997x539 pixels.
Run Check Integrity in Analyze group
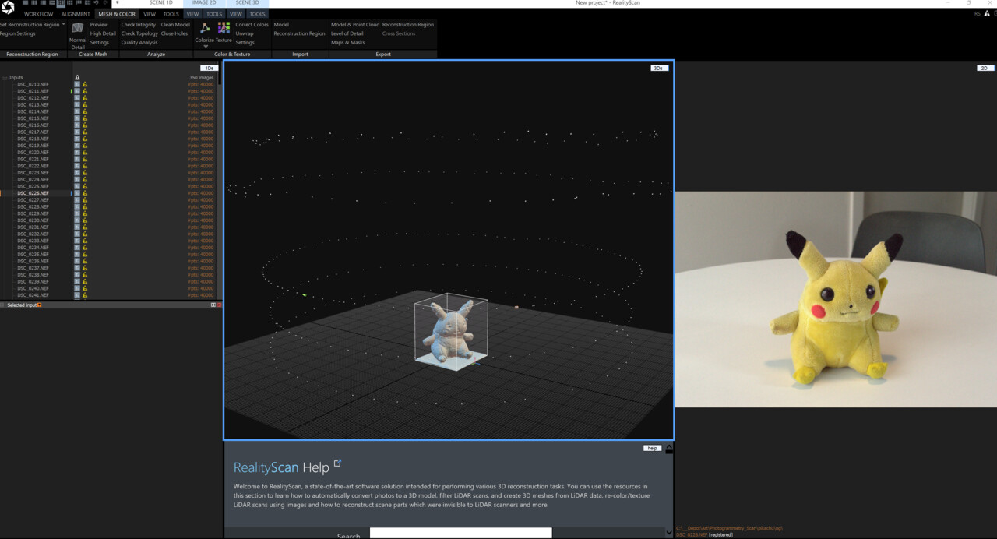(x=139, y=25)
